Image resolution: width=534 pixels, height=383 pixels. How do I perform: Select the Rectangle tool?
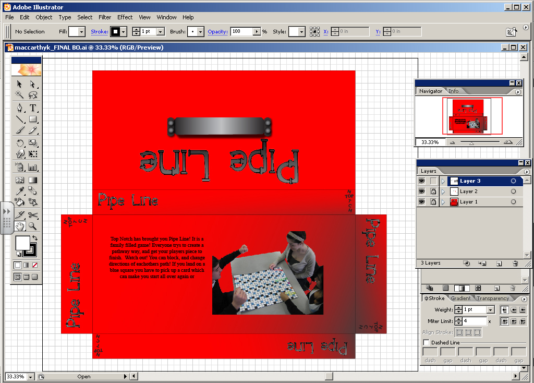point(33,119)
